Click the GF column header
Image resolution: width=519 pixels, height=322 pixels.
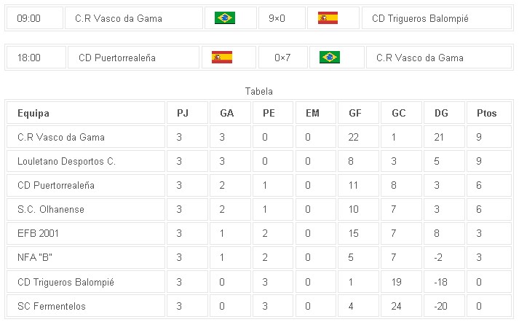click(355, 113)
